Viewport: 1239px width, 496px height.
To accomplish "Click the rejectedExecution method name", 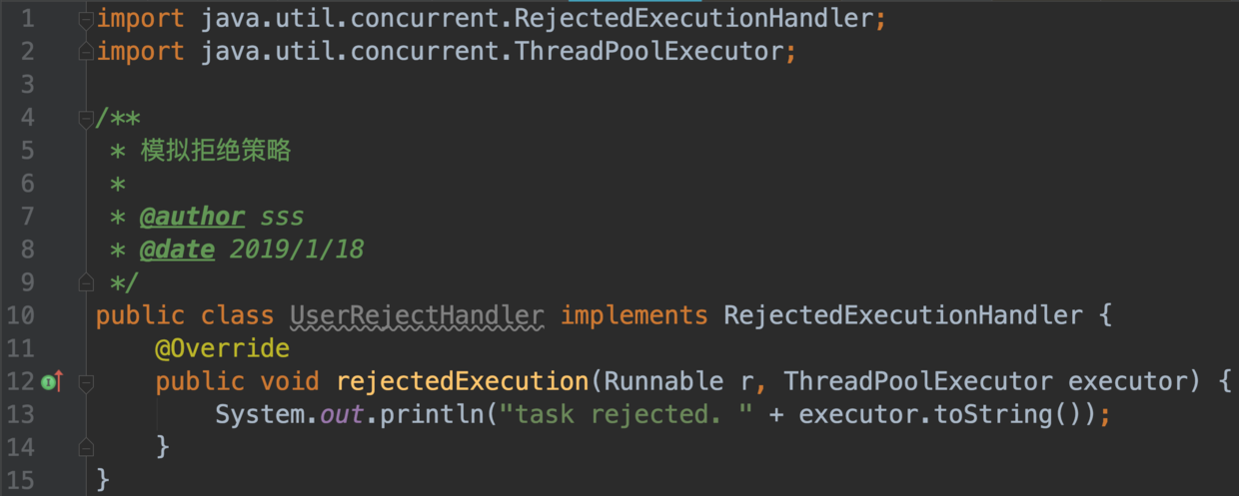I will click(x=462, y=381).
